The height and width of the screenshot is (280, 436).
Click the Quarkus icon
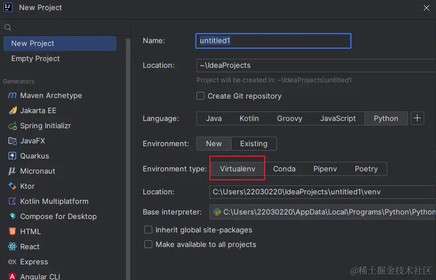coord(12,156)
